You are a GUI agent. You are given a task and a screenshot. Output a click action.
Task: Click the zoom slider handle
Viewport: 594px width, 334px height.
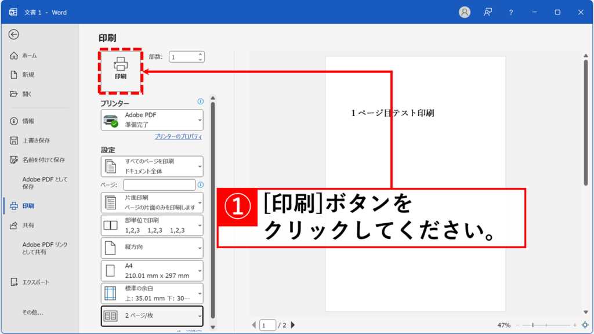point(533,325)
